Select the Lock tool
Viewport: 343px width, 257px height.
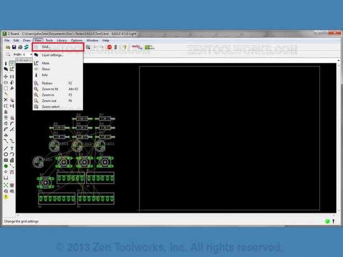pos(6,112)
